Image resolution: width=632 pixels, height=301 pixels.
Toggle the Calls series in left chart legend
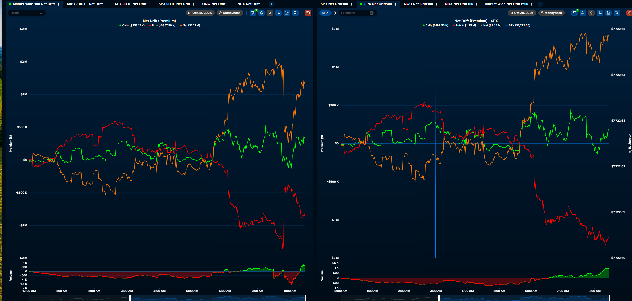click(x=132, y=25)
